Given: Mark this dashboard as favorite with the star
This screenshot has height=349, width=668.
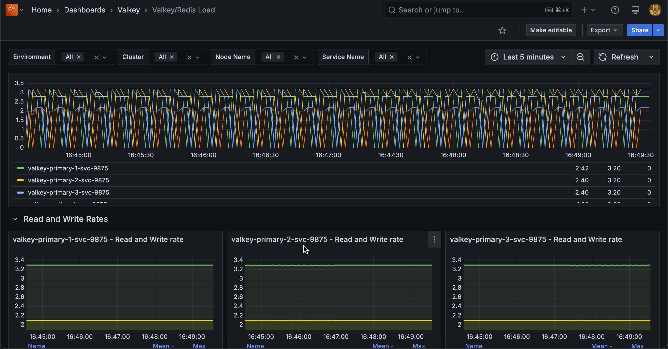Looking at the screenshot, I should [x=502, y=30].
